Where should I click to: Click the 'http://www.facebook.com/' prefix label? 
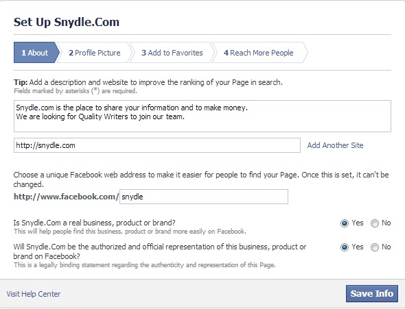click(x=66, y=197)
